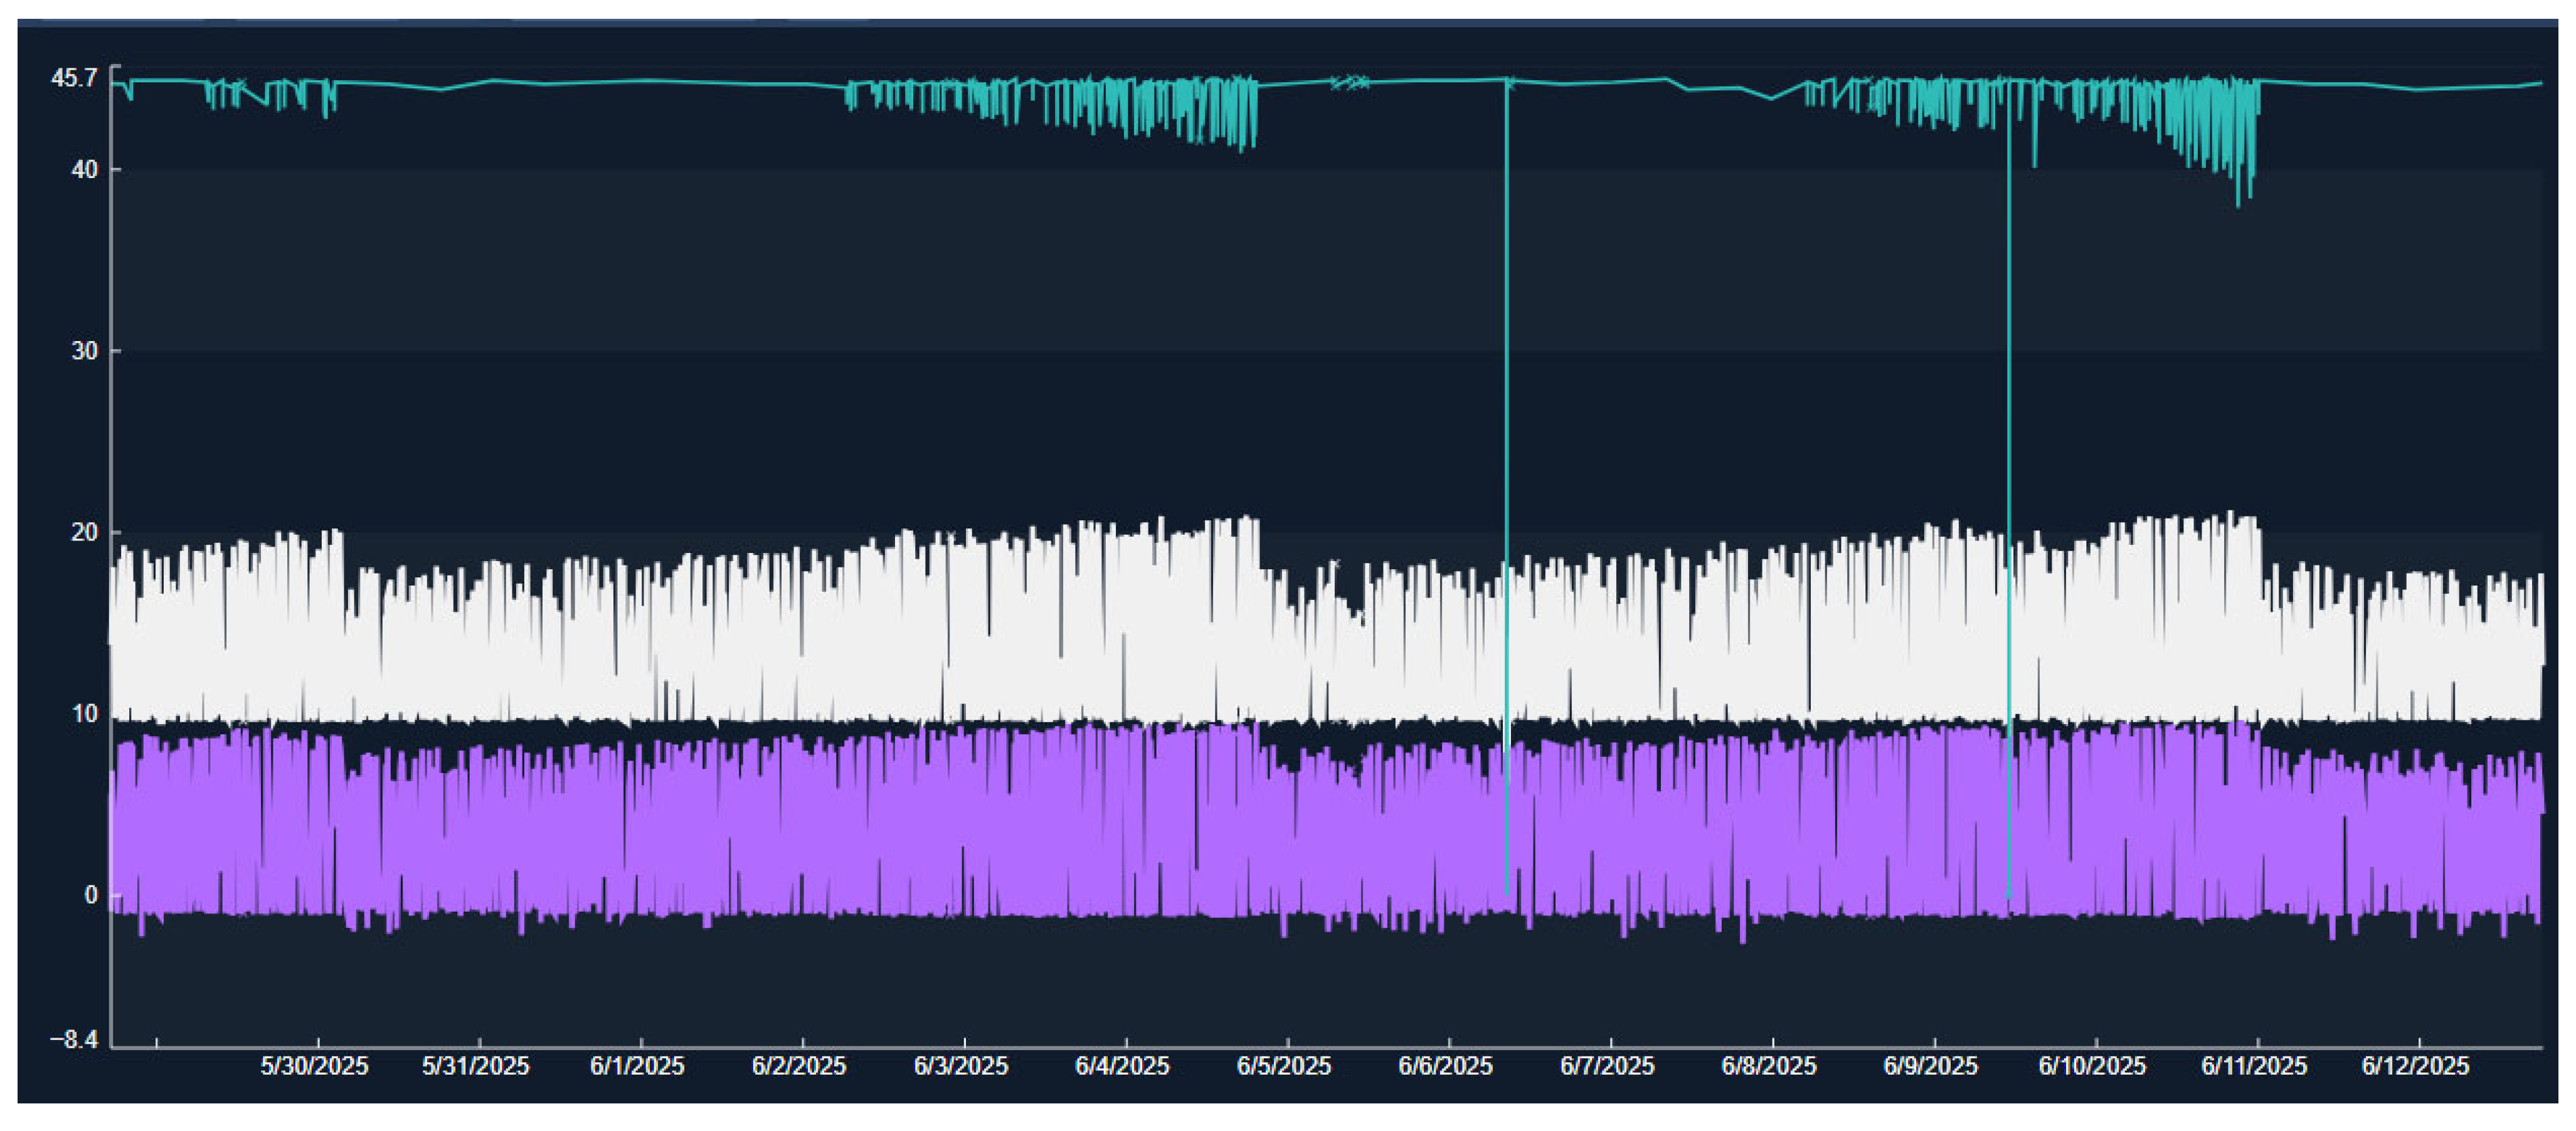Image resolution: width=2576 pixels, height=1131 pixels.
Task: Click the -8.4 y-axis minimum label
Action: coord(74,1040)
